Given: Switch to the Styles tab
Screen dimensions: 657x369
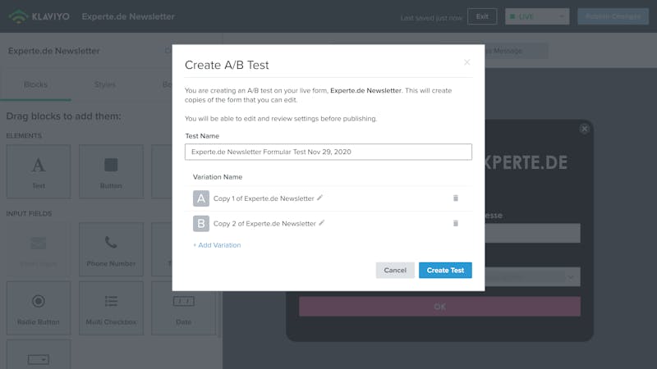Looking at the screenshot, I should pyautogui.click(x=105, y=84).
